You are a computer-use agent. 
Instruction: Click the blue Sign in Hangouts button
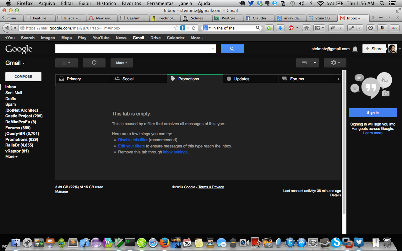point(373,113)
